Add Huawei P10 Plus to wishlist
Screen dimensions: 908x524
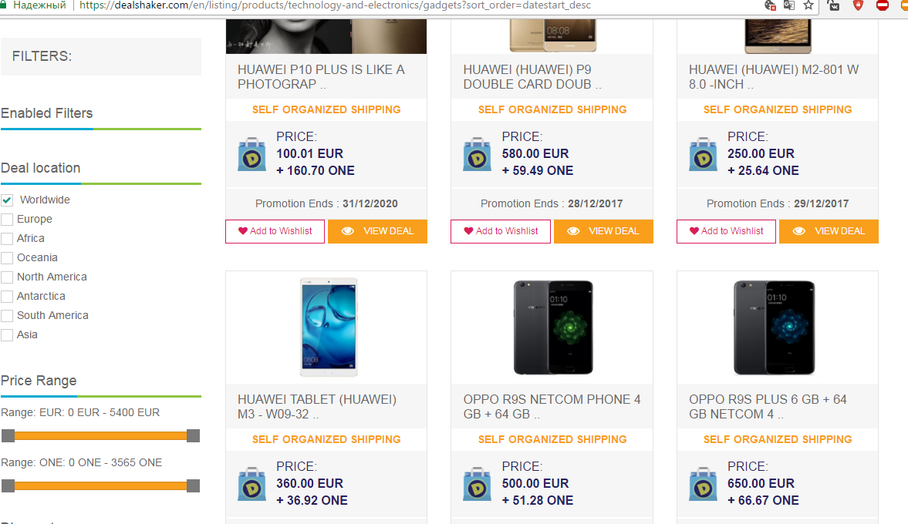275,231
